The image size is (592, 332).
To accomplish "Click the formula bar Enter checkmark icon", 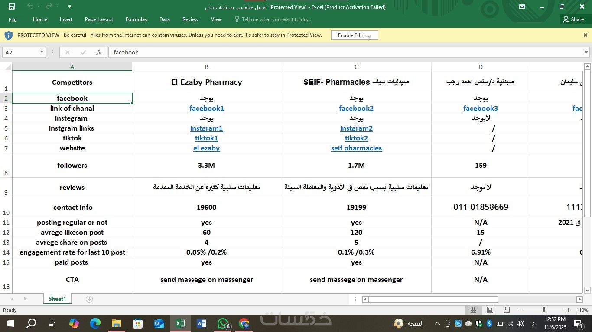I will (83, 52).
